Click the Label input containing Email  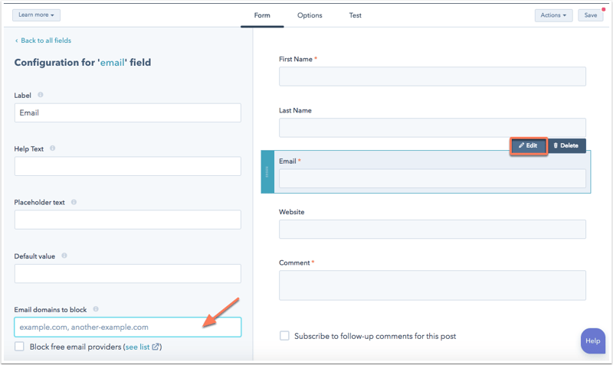[127, 112]
